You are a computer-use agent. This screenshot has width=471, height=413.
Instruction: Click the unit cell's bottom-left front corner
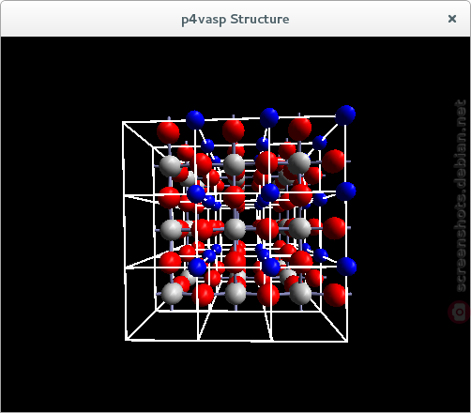coord(126,340)
